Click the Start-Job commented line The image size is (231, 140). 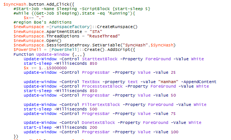82,9
